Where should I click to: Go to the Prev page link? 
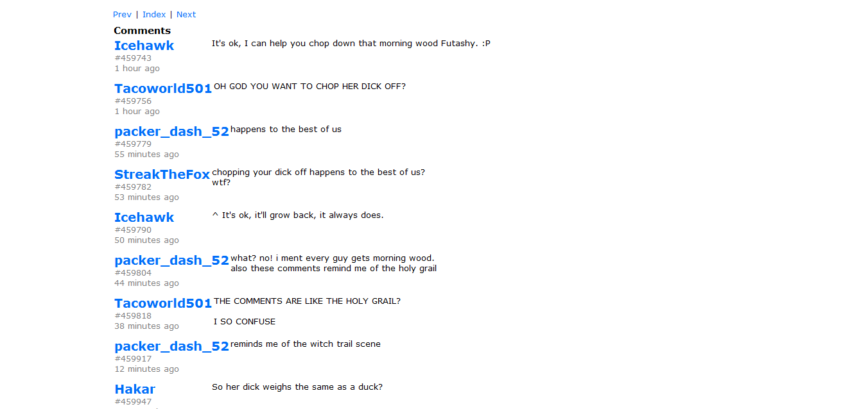pos(122,14)
